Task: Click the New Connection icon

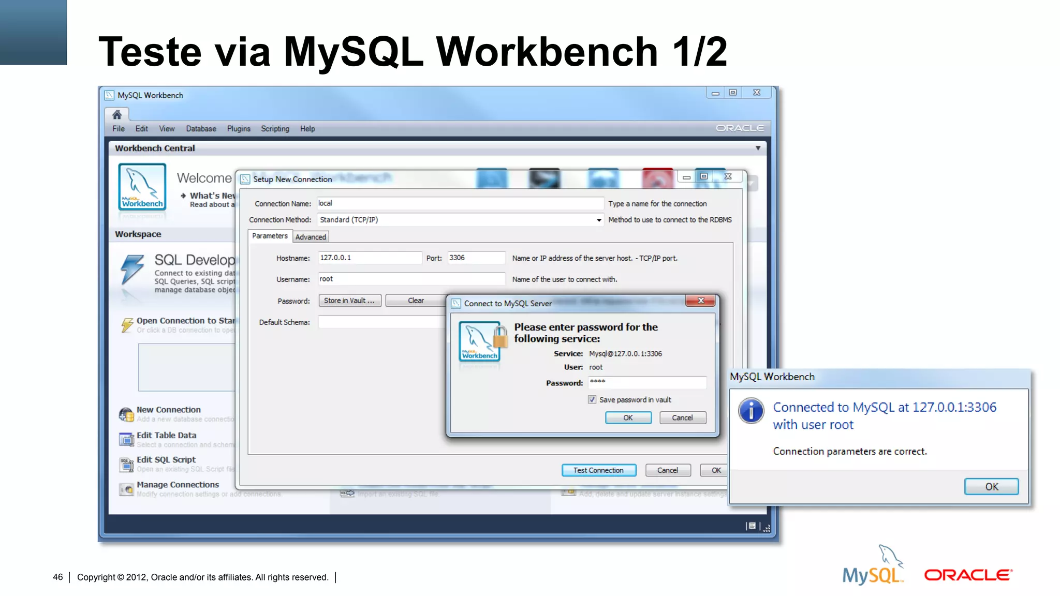Action: [x=126, y=414]
